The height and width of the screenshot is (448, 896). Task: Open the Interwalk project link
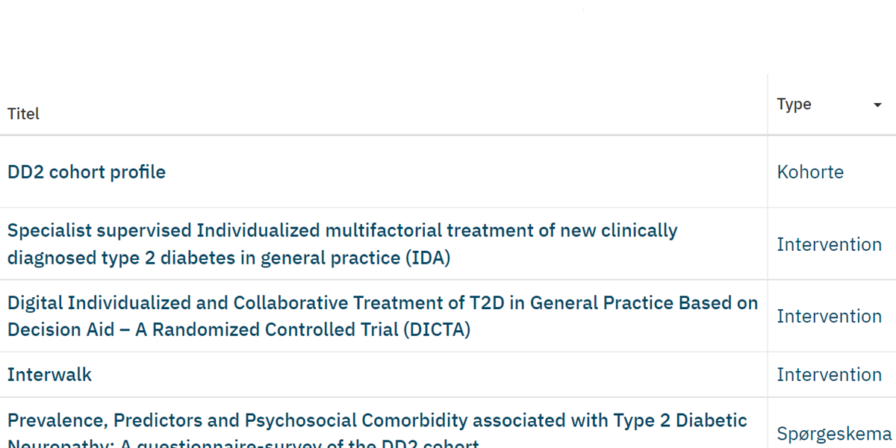49,375
